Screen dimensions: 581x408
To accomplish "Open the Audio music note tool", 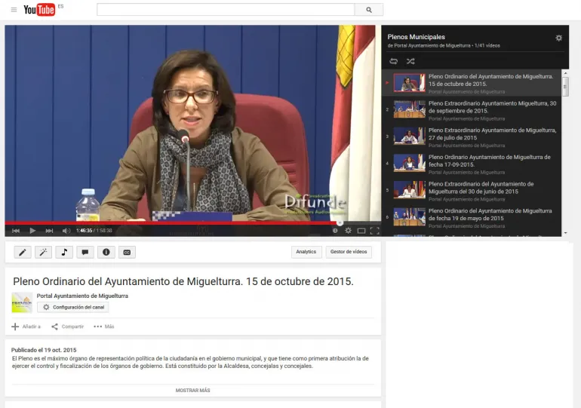I will 64,252.
